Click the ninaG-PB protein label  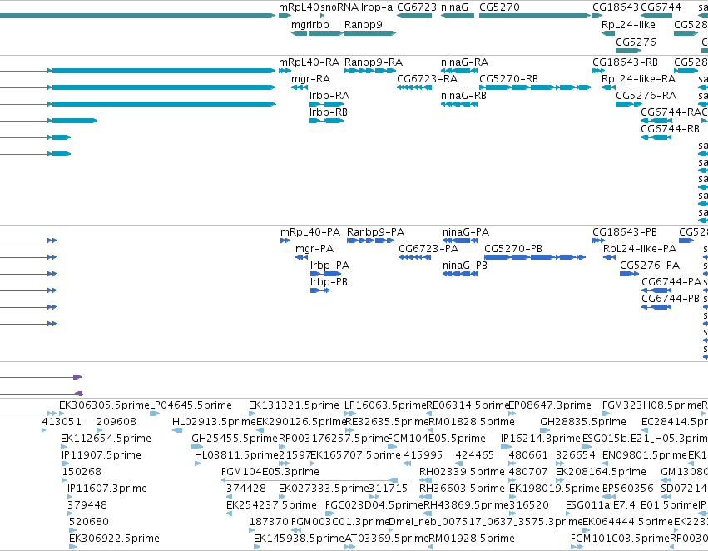click(x=464, y=266)
